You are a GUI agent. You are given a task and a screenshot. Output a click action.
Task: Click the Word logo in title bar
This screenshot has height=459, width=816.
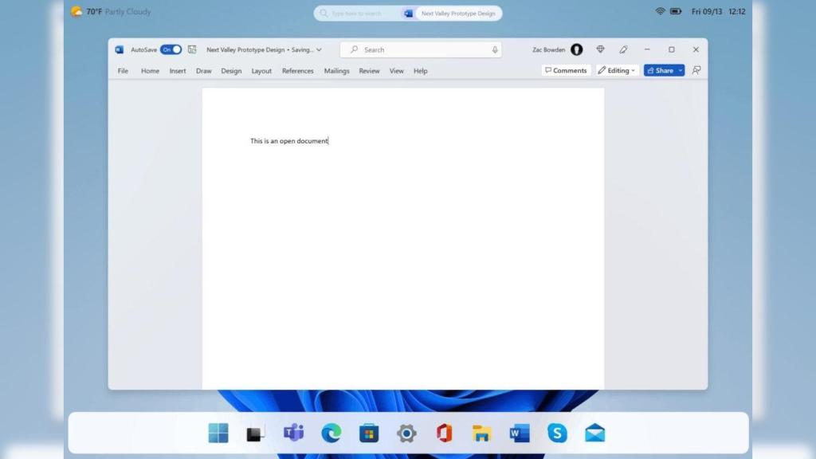coord(120,49)
